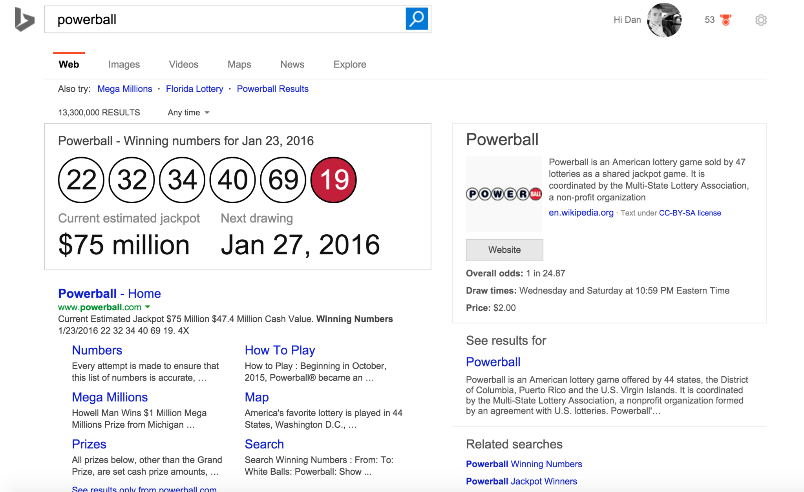This screenshot has width=804, height=492.
Task: Open the Numbers sitelink
Action: tap(97, 350)
